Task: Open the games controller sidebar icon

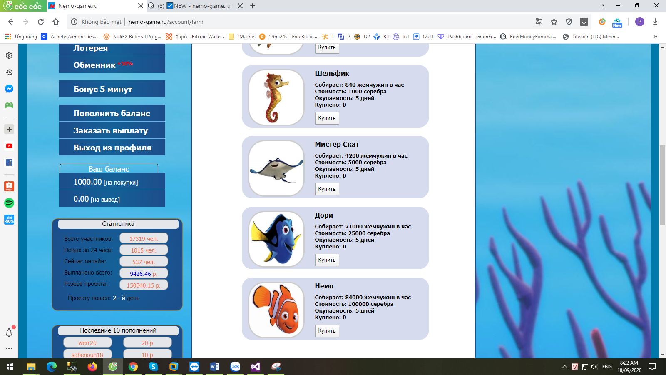Action: coord(9,105)
